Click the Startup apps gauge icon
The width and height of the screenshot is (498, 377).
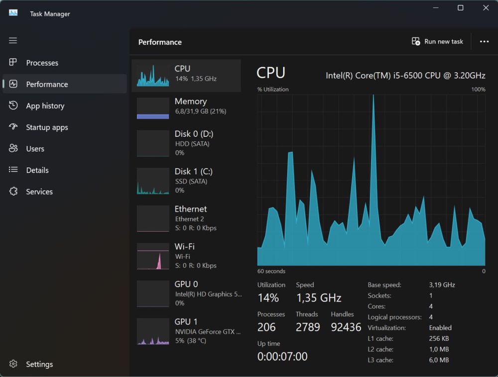[x=13, y=127]
